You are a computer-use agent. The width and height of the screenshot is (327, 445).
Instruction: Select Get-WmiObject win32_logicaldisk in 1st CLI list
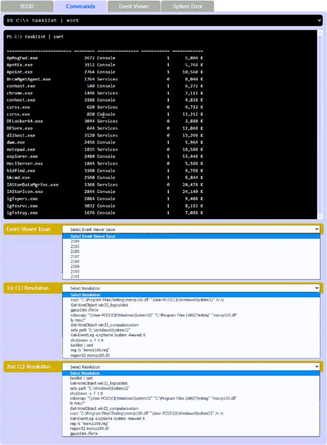pos(191,305)
